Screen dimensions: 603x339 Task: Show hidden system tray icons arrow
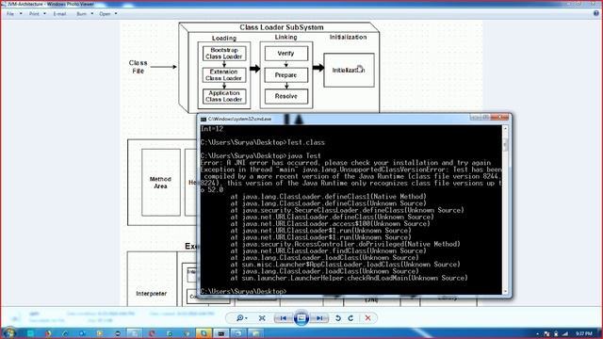[537, 333]
